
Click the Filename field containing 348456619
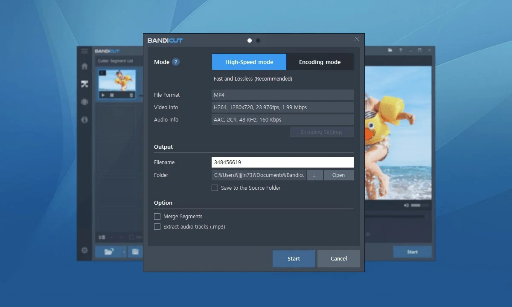(282, 162)
